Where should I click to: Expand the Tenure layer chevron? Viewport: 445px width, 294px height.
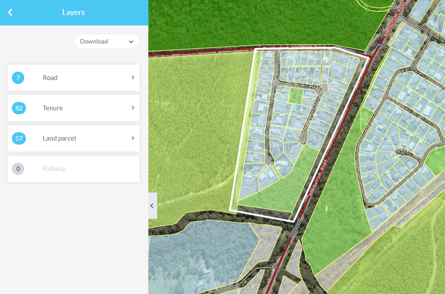pyautogui.click(x=133, y=108)
